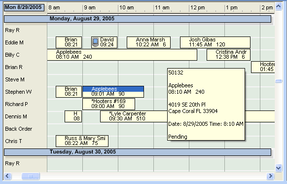Click the Pending status in the tooltip
Screen dimensions: 287x184
[x=178, y=137]
